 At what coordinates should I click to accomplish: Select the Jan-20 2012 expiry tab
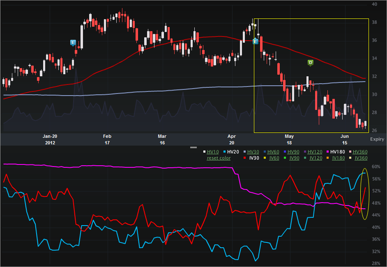(x=49, y=139)
